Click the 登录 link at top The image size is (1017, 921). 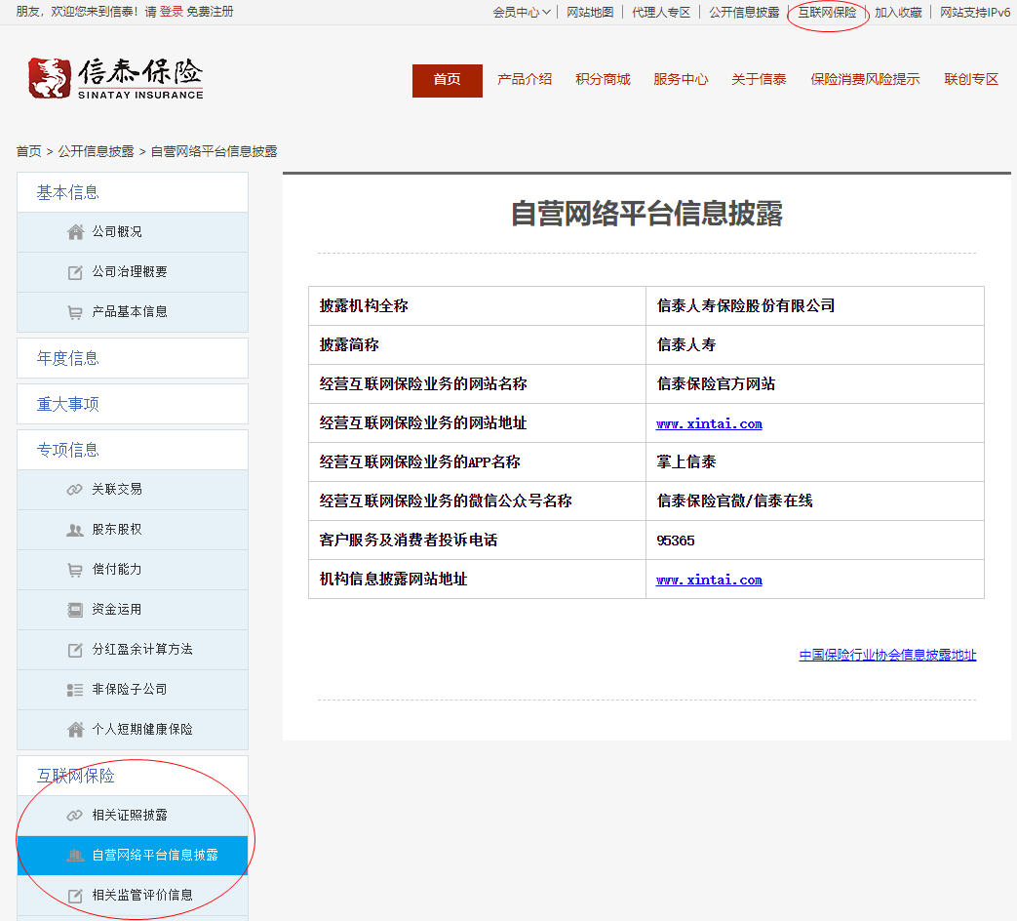172,13
